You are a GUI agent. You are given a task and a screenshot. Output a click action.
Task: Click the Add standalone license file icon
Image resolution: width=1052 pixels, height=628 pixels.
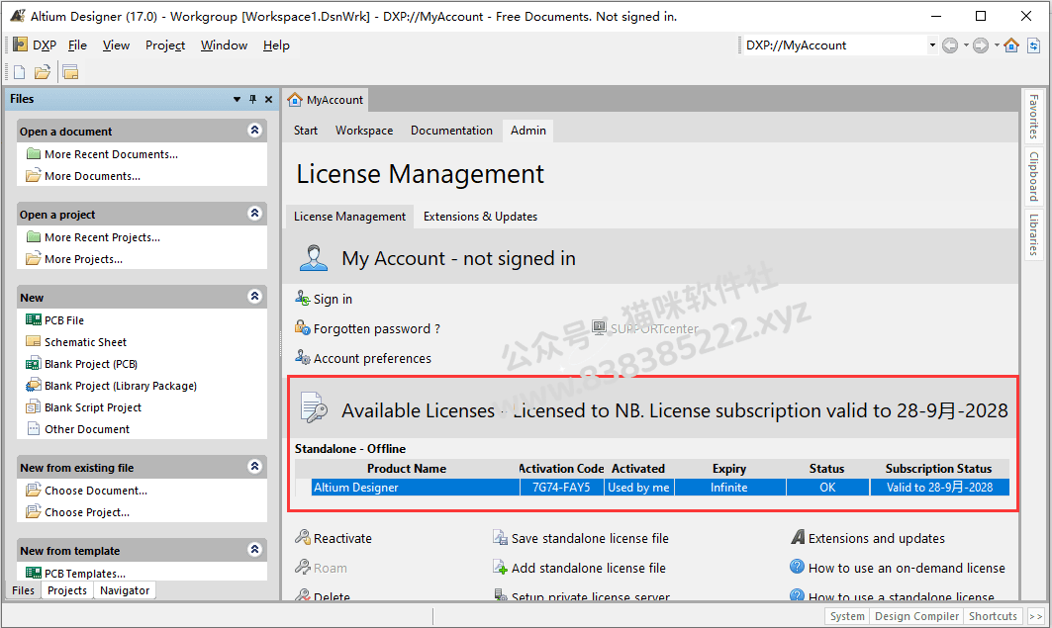(x=501, y=567)
